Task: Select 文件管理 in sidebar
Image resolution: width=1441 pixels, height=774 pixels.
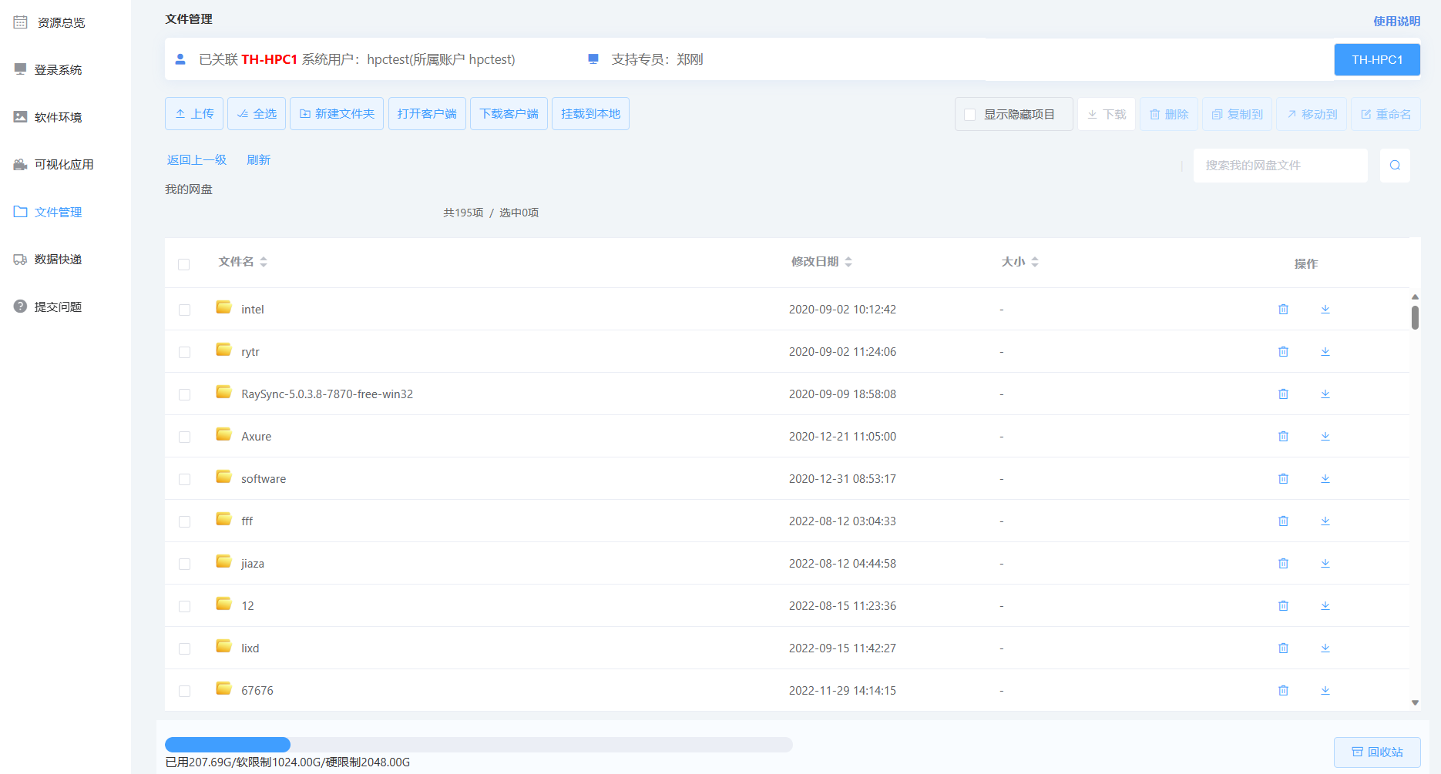Action: [48, 212]
